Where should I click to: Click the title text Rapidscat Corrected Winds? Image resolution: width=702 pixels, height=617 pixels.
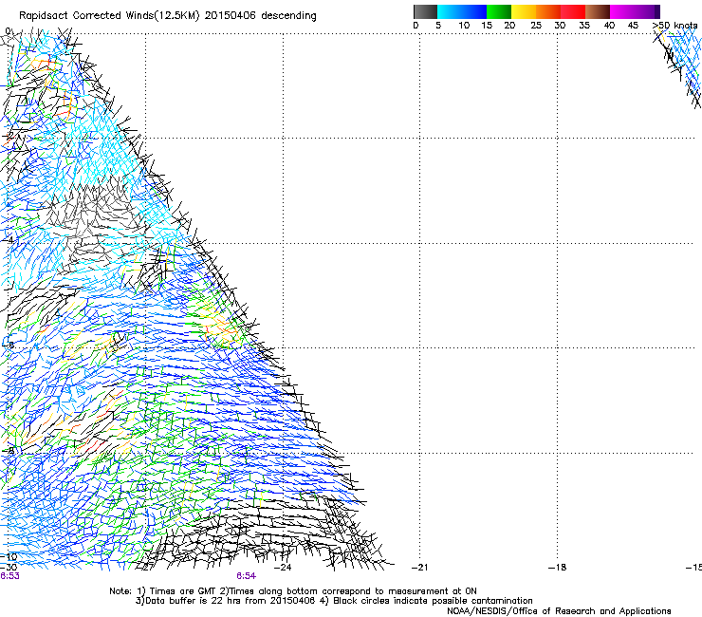coord(86,16)
